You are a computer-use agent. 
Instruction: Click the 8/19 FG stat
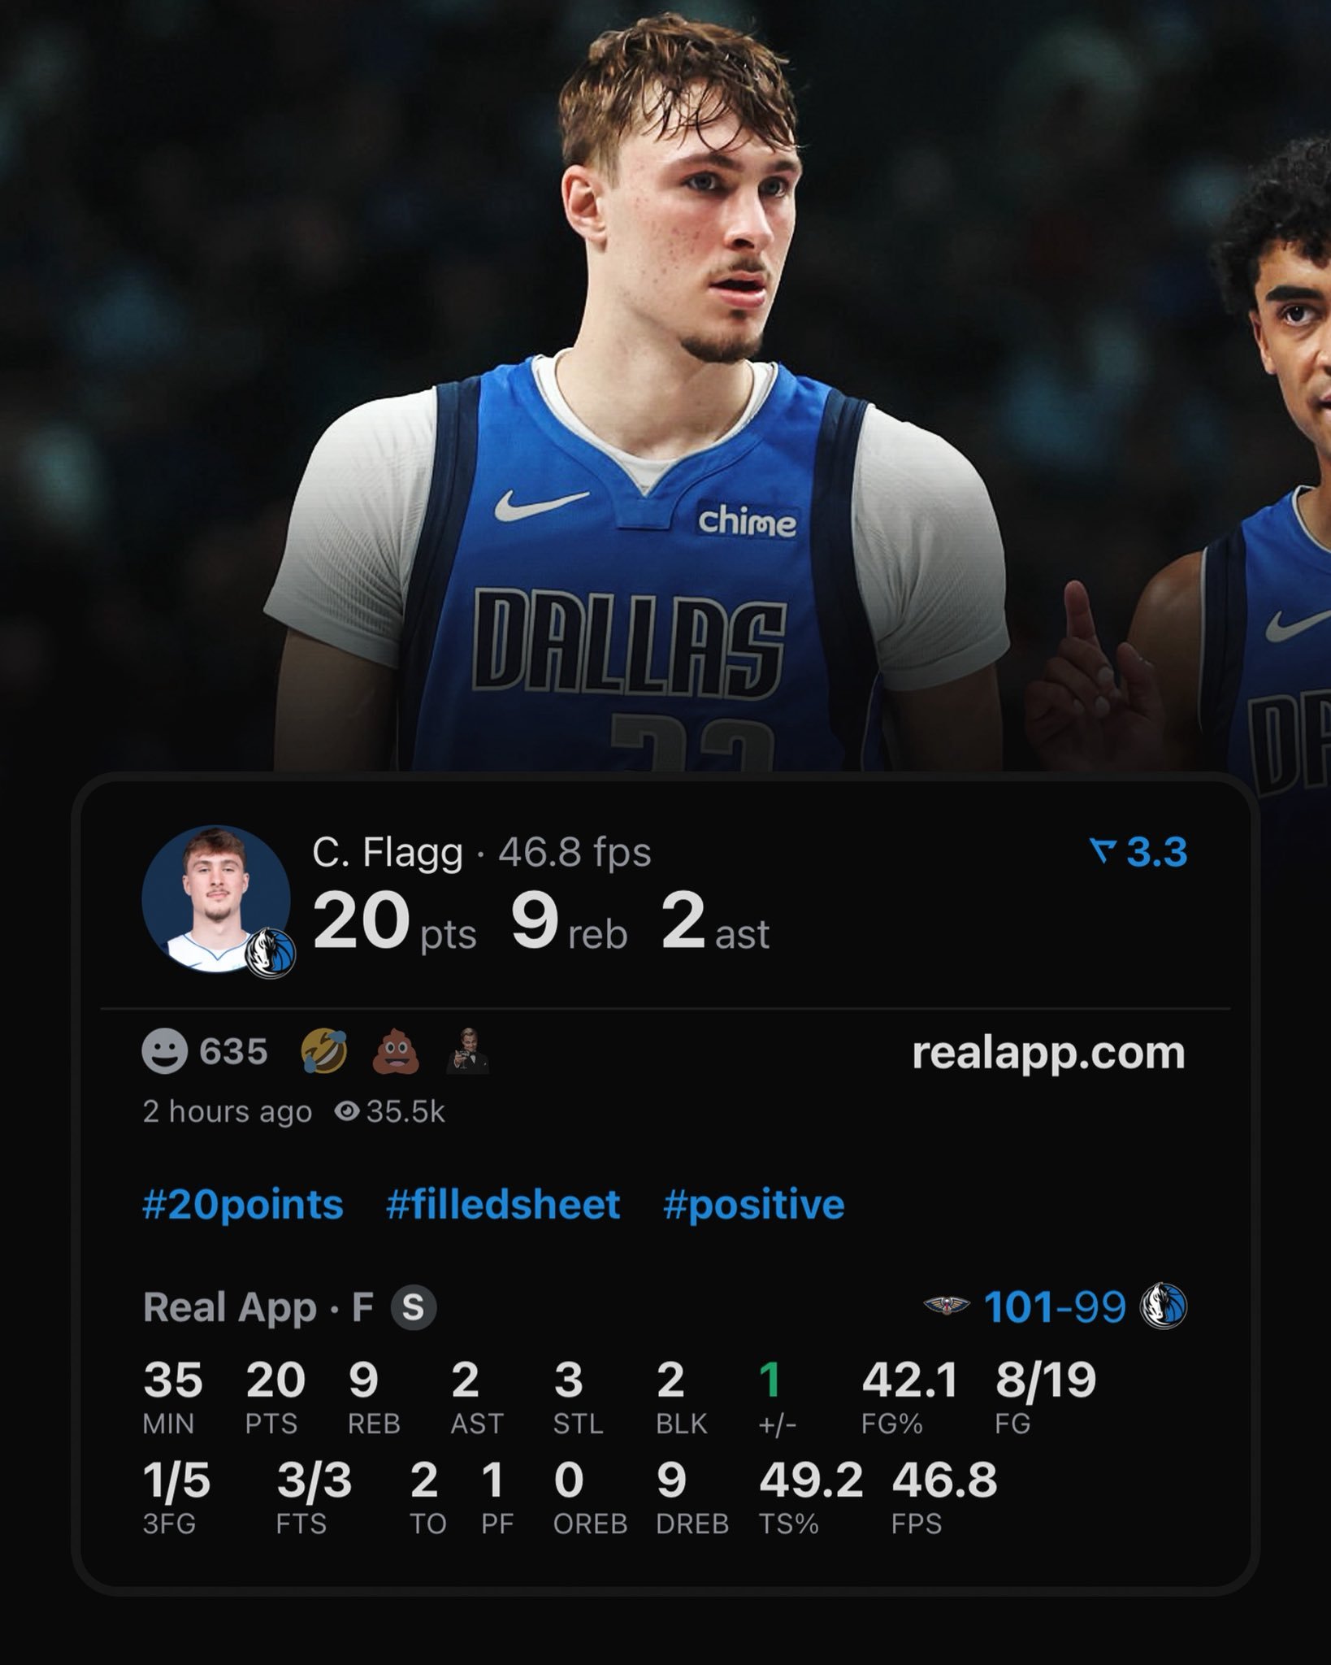[1046, 1380]
